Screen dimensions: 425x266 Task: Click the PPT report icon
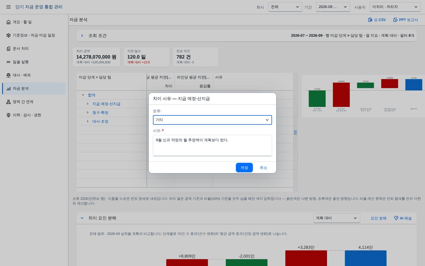tap(395, 20)
